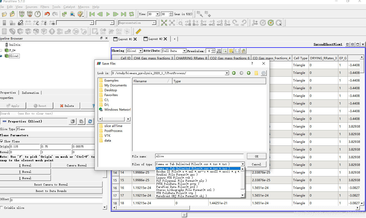This screenshot has height=218, width=366.
Task: Open the Sources menu
Action: [x=31, y=7]
